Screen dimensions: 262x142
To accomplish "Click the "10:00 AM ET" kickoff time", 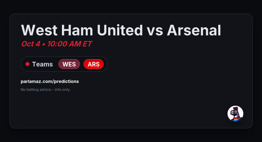I will [70, 44].
